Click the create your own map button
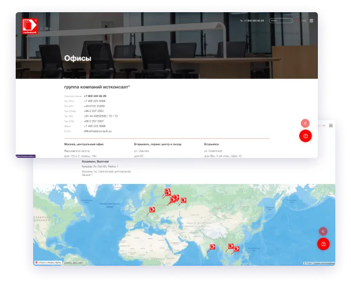 (x=74, y=262)
